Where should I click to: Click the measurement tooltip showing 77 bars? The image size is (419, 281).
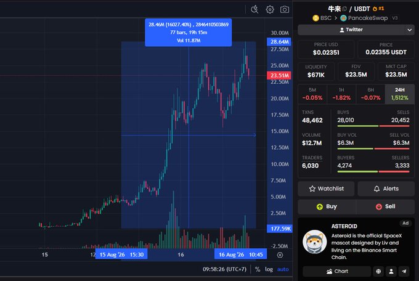(x=189, y=32)
